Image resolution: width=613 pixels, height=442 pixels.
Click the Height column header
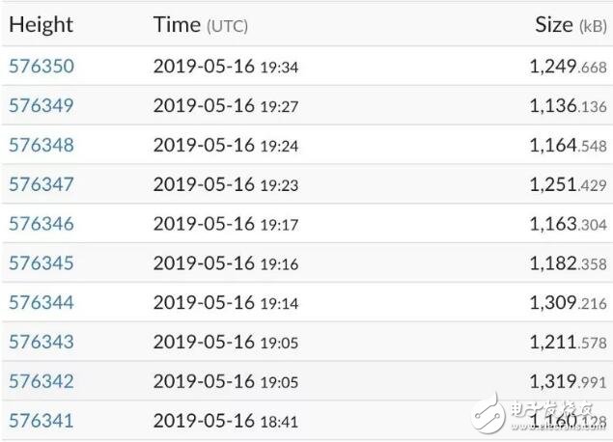click(41, 25)
